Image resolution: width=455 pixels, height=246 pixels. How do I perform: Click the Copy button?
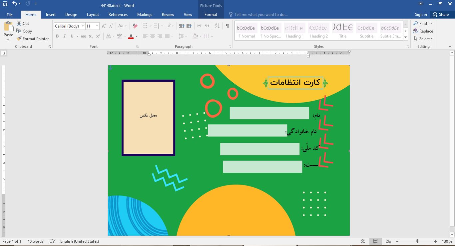tap(24, 31)
